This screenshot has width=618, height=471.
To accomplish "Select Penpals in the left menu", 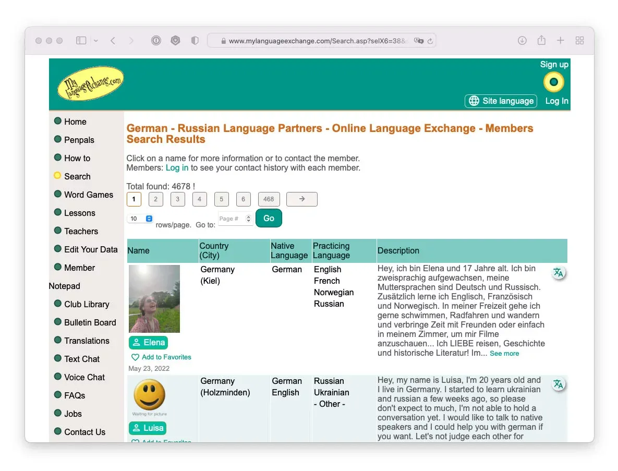I will pos(79,140).
